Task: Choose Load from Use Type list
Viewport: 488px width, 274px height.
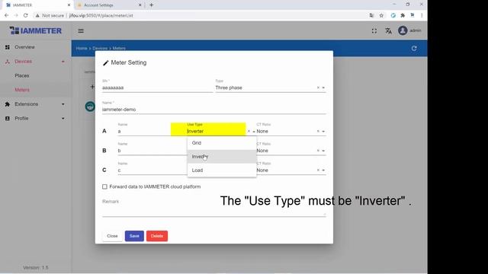Action: 222,170
